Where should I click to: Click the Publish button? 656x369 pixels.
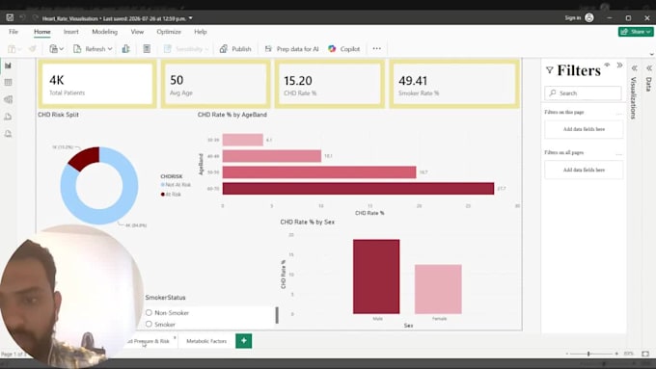[x=235, y=49]
